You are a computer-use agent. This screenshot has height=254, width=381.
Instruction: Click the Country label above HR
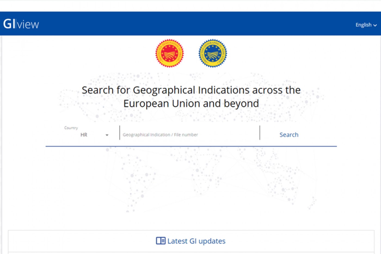point(71,128)
